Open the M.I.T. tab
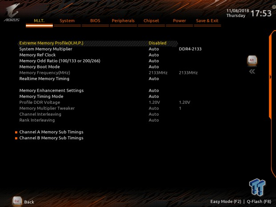This screenshot has width=276, height=207. 39,21
